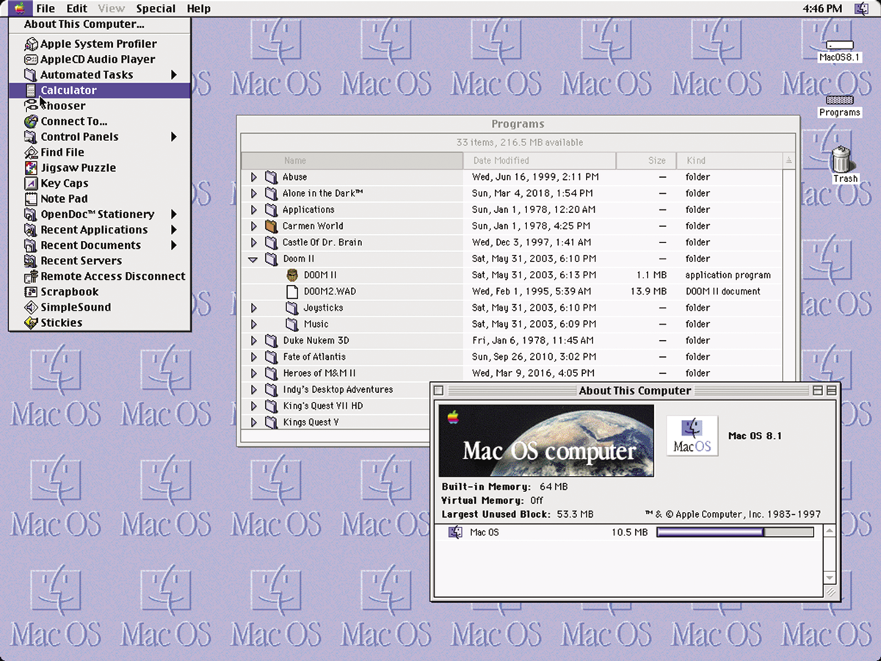The width and height of the screenshot is (881, 661).
Task: Toggle sort order button in Programs list
Action: 789,160
